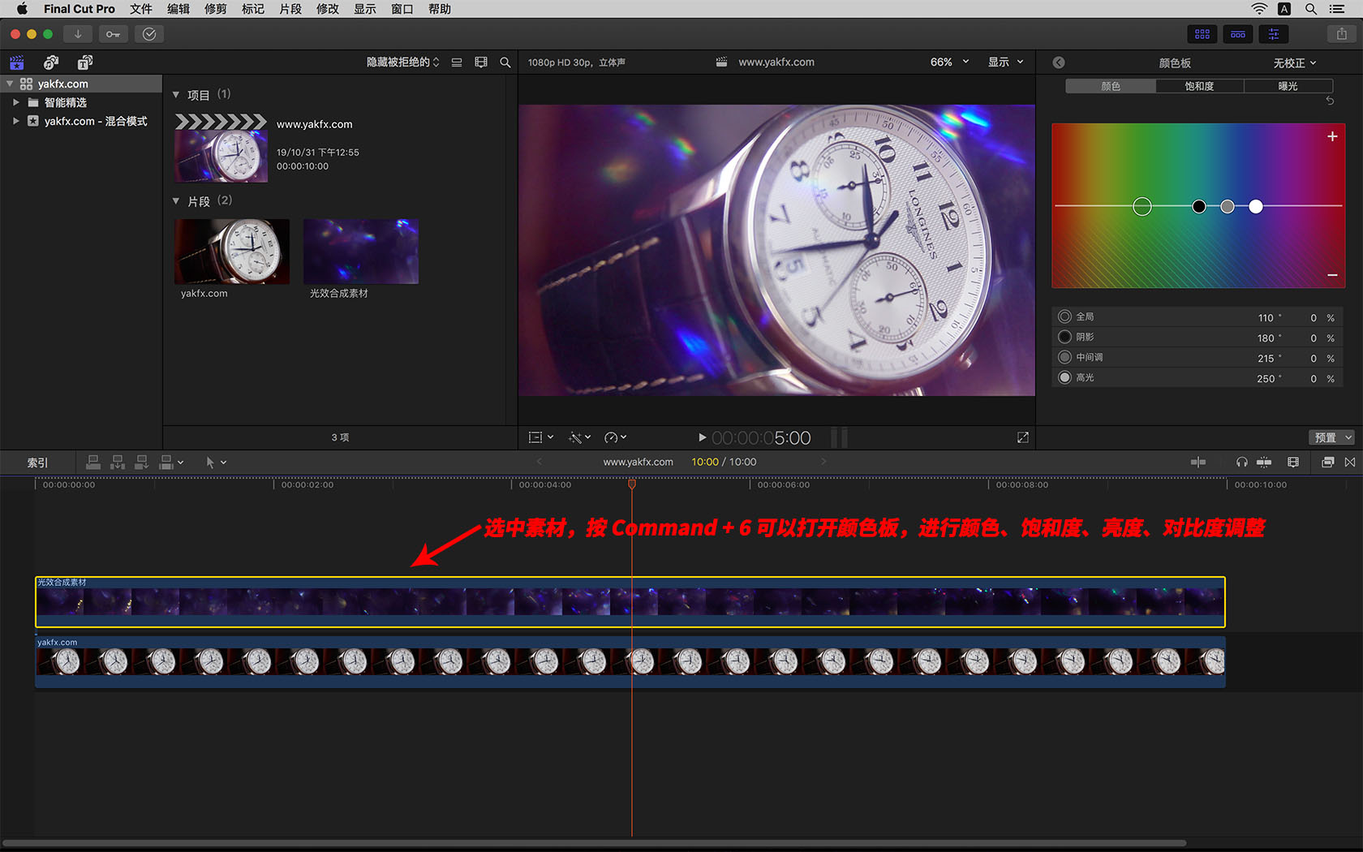Open the 预置 presets dropdown
Screen dimensions: 1363x852
(x=1331, y=437)
